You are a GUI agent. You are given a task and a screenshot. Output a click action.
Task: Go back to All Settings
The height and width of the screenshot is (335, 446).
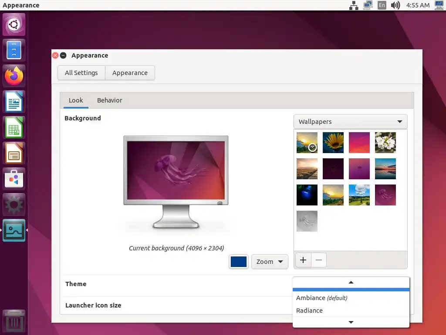[81, 73]
